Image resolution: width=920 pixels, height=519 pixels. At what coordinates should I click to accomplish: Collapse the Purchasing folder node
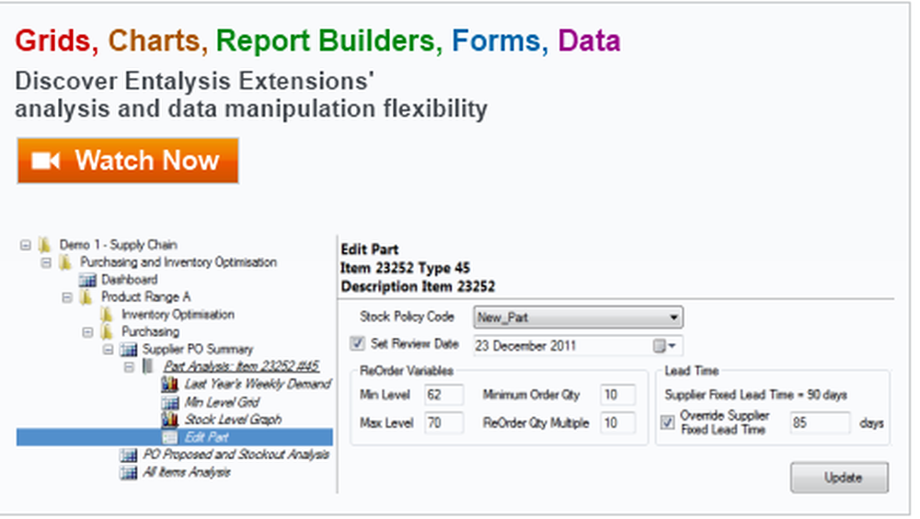(87, 332)
